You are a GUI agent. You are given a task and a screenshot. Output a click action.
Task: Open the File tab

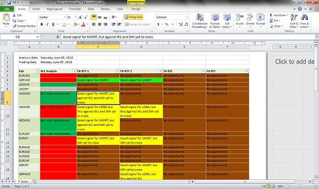(x=7, y=9)
